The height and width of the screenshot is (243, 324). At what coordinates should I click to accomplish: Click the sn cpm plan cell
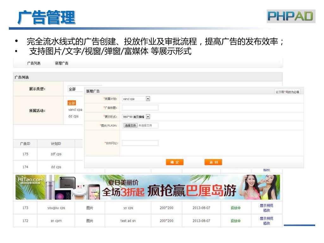[56, 221]
